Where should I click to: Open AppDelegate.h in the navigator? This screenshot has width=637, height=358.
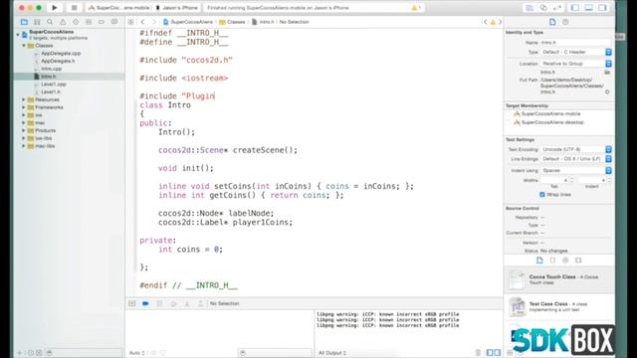coord(58,61)
